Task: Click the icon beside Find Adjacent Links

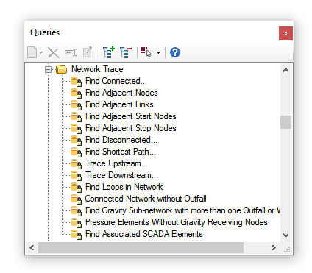Action: click(x=76, y=105)
